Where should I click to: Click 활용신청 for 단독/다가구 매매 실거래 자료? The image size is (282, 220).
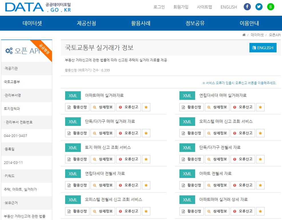77,133
